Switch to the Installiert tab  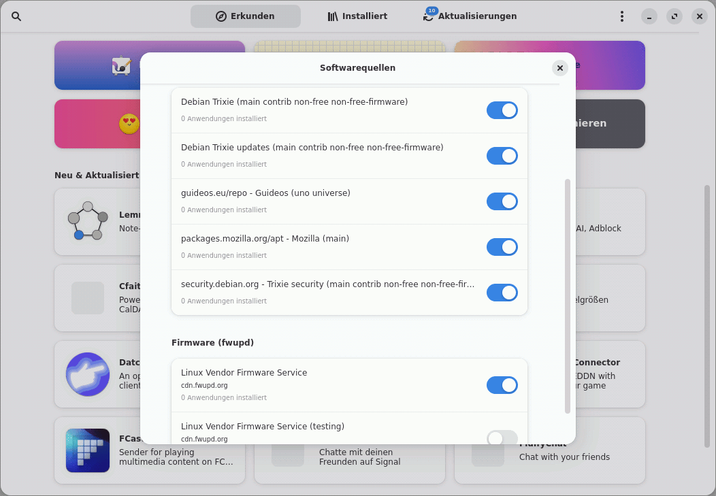pos(357,16)
